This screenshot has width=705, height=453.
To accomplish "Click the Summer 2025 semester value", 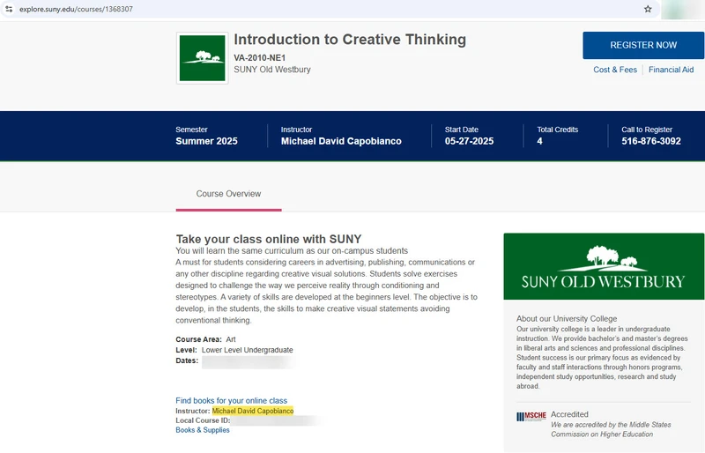I will pos(206,141).
